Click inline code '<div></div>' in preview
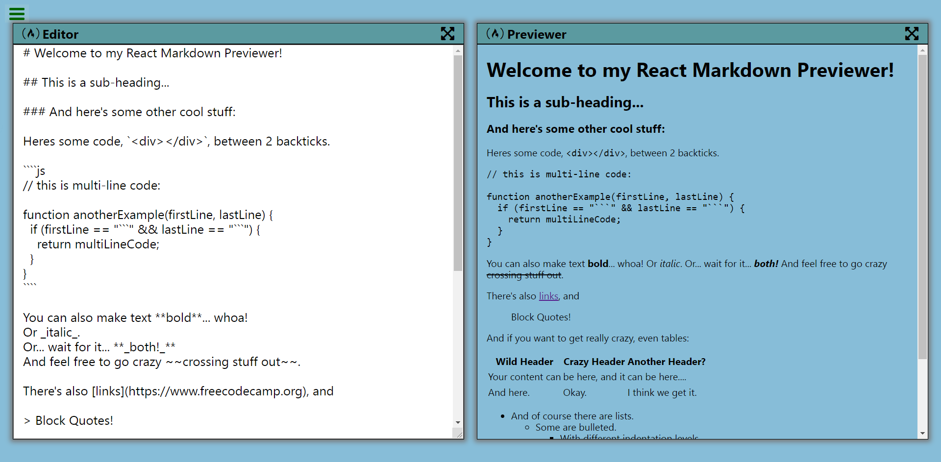941x462 pixels. [x=595, y=153]
